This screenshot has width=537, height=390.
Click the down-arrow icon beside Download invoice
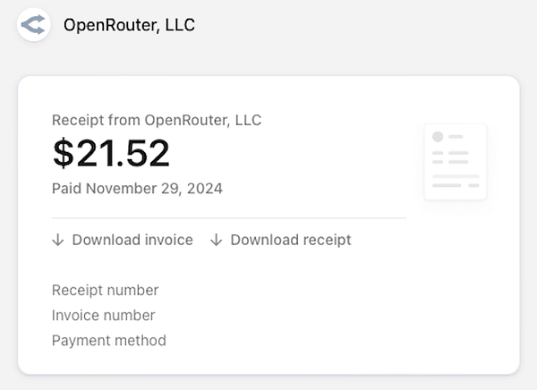(x=58, y=240)
